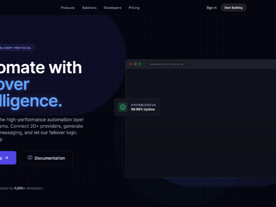This screenshot has height=207, width=276.
Task: Click the green zoom dot on the mockup window
Action: click(139, 64)
